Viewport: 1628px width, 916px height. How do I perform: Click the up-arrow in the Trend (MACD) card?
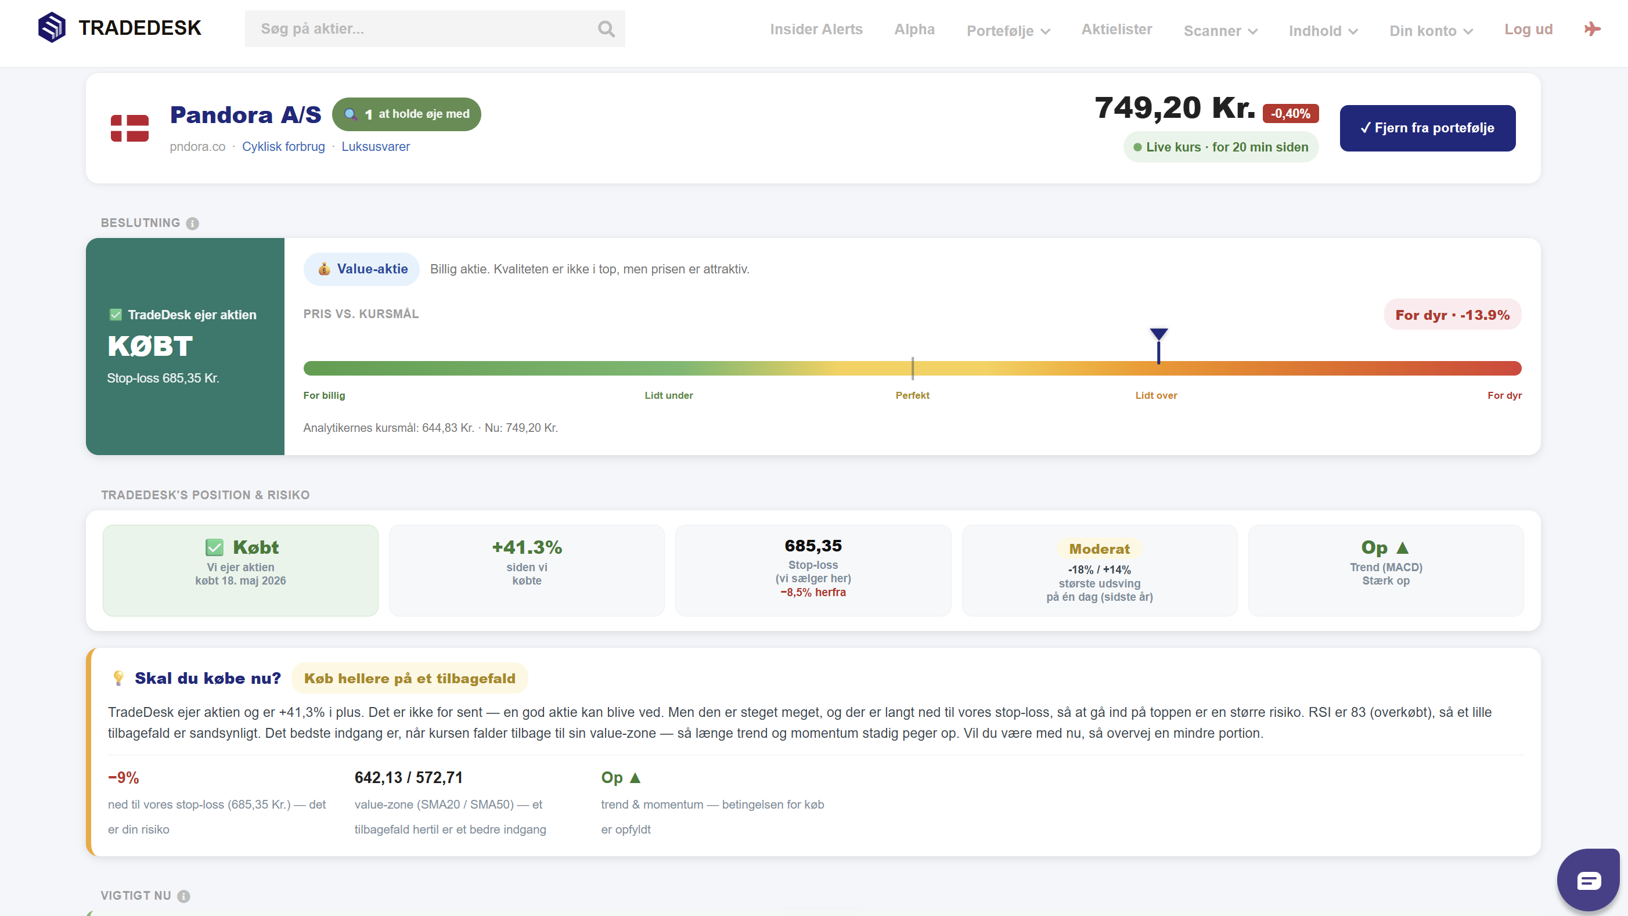1402,548
